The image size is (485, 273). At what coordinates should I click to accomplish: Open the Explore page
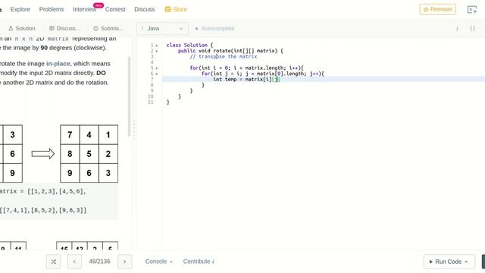point(20,9)
